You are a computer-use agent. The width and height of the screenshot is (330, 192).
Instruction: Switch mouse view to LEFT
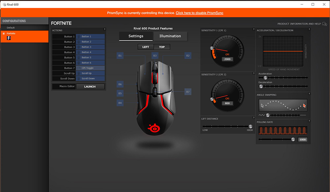tap(146, 47)
